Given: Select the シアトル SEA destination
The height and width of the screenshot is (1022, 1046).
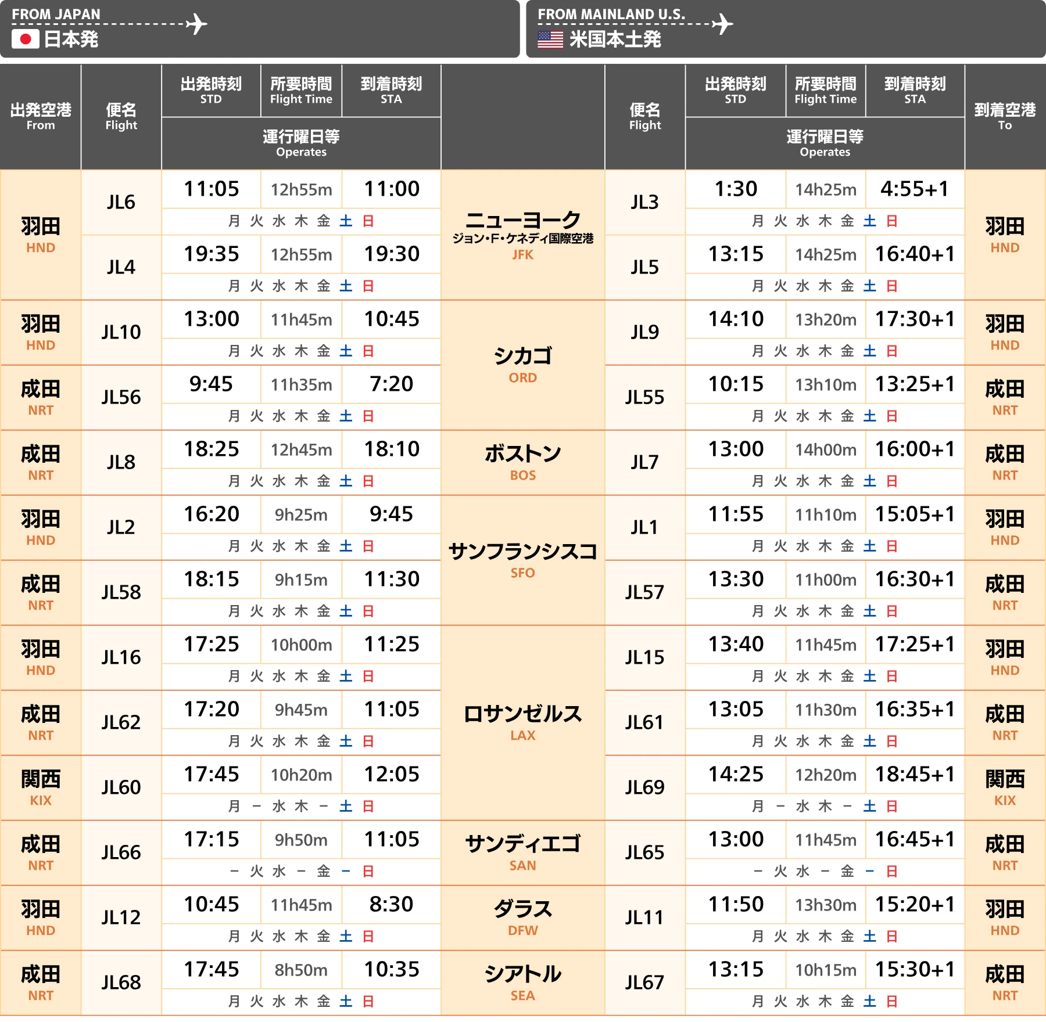Looking at the screenshot, I should pos(522,983).
